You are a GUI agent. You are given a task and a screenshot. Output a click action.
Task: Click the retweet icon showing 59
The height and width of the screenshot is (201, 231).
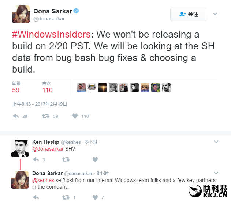point(46,116)
